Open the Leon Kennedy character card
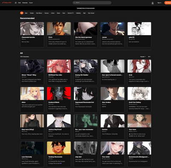This screenshot has width=171, height=168. [32, 153]
